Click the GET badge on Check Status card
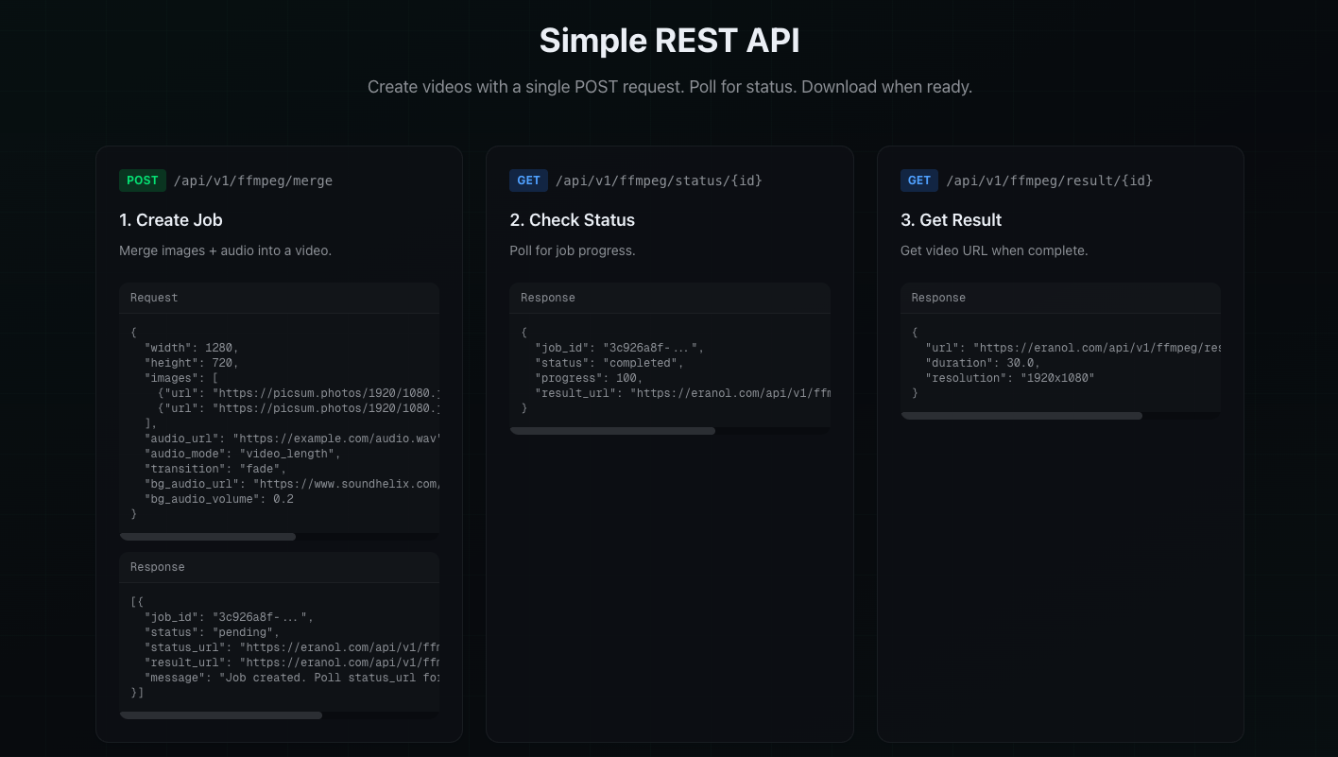The width and height of the screenshot is (1338, 757). point(528,180)
